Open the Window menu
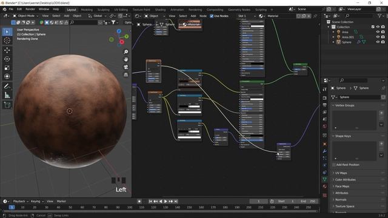This screenshot has height=218, width=388. click(44, 9)
